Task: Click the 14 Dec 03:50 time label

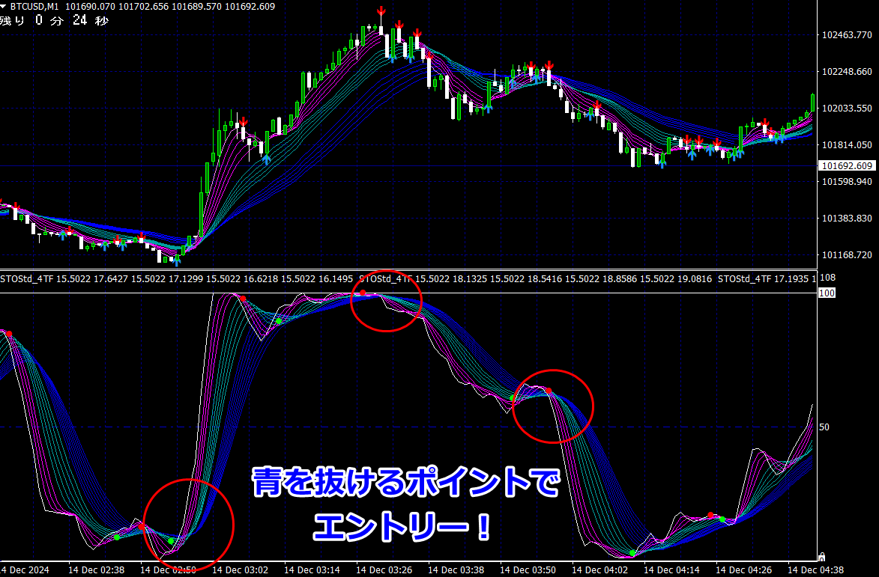Action: (x=528, y=570)
